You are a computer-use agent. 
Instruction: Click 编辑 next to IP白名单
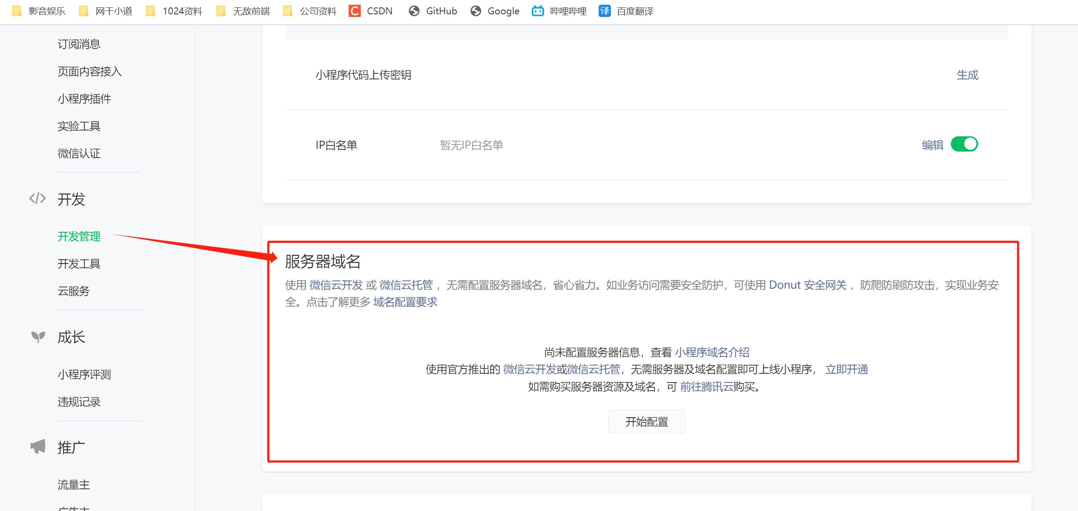coord(932,145)
